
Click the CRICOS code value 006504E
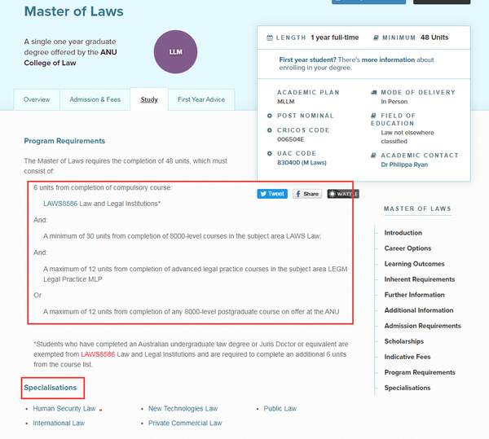coord(290,139)
